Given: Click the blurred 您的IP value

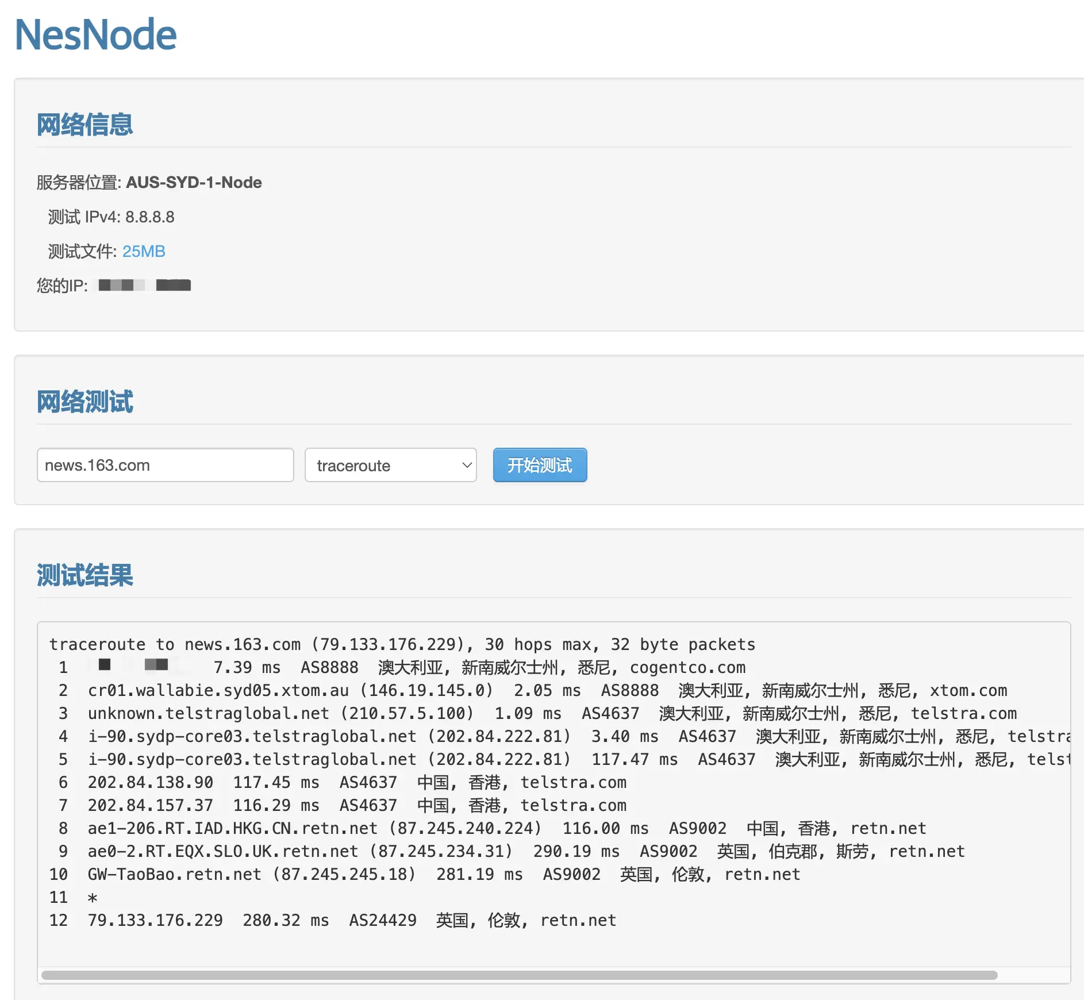Looking at the screenshot, I should click(144, 285).
